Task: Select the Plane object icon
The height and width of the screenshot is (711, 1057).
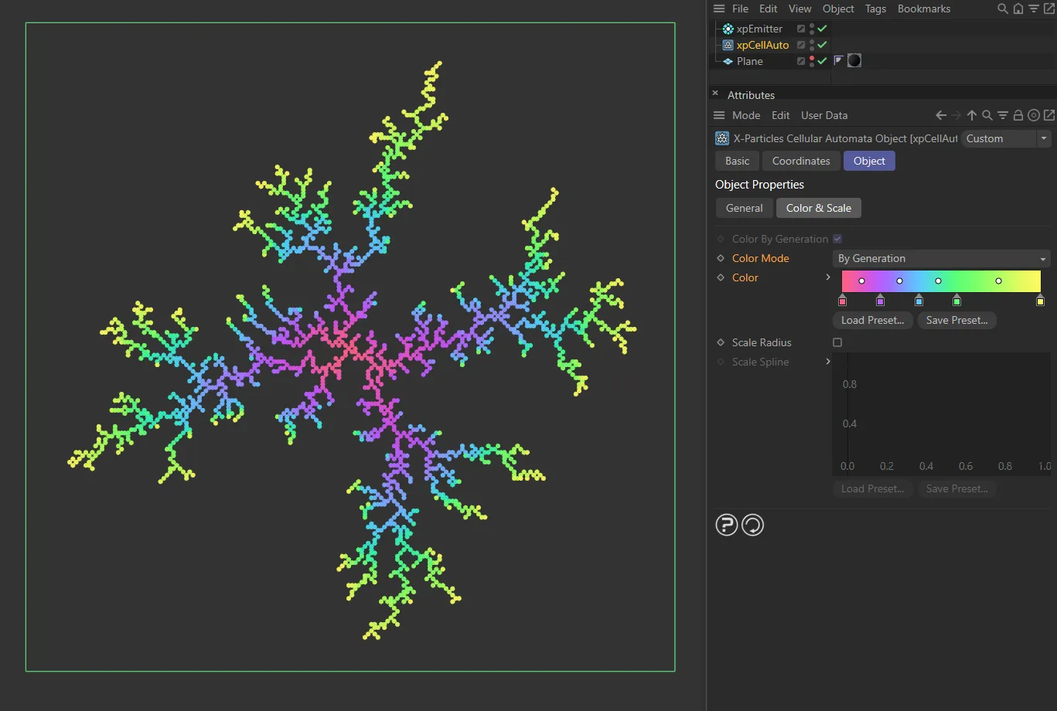Action: pos(727,61)
